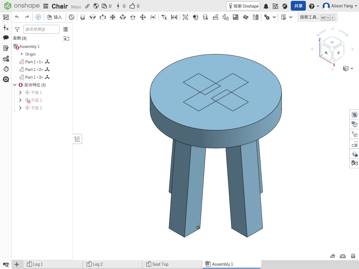359x269 pixels.
Task: Open the mass properties scale icon
Action: (x=353, y=256)
